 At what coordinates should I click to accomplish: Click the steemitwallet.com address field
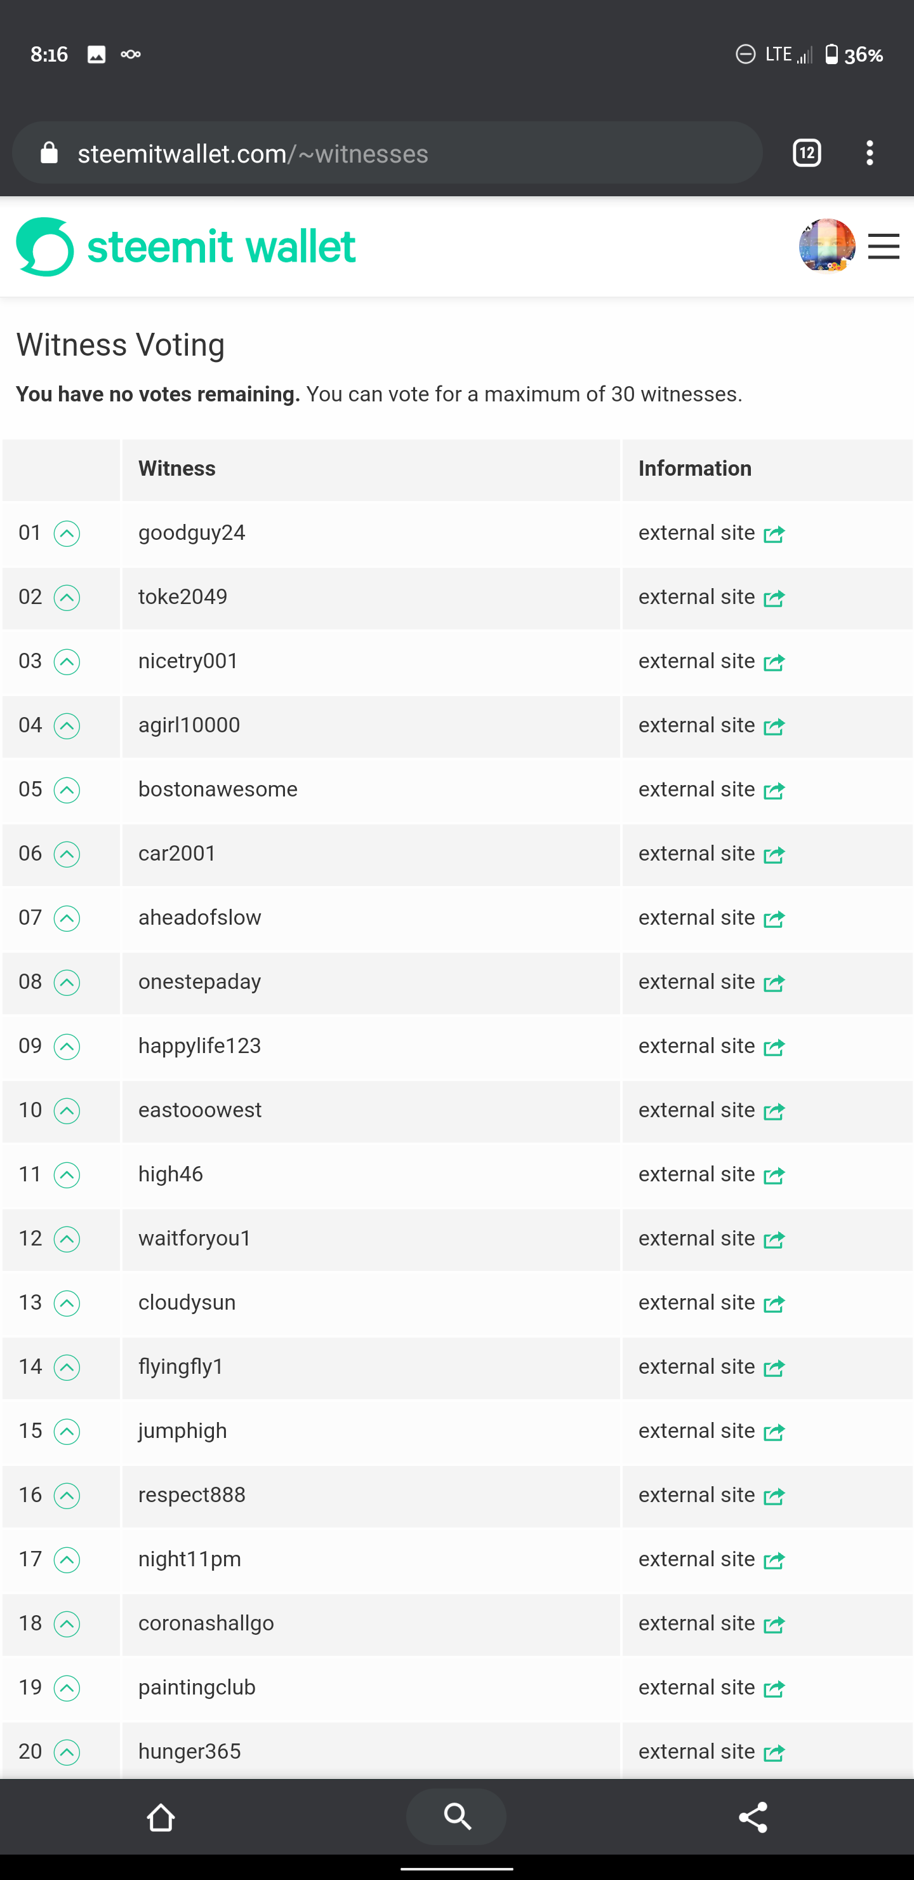tap(387, 152)
